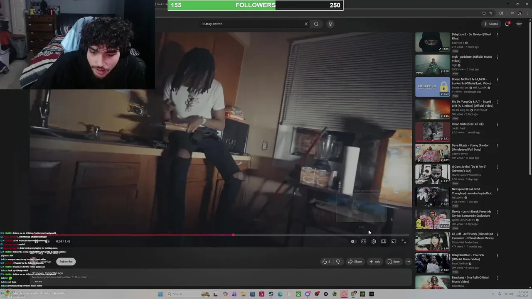Click the Ask button

(x=374, y=262)
